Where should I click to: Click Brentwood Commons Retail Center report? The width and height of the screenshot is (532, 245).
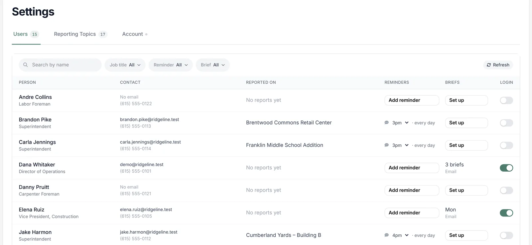click(289, 122)
